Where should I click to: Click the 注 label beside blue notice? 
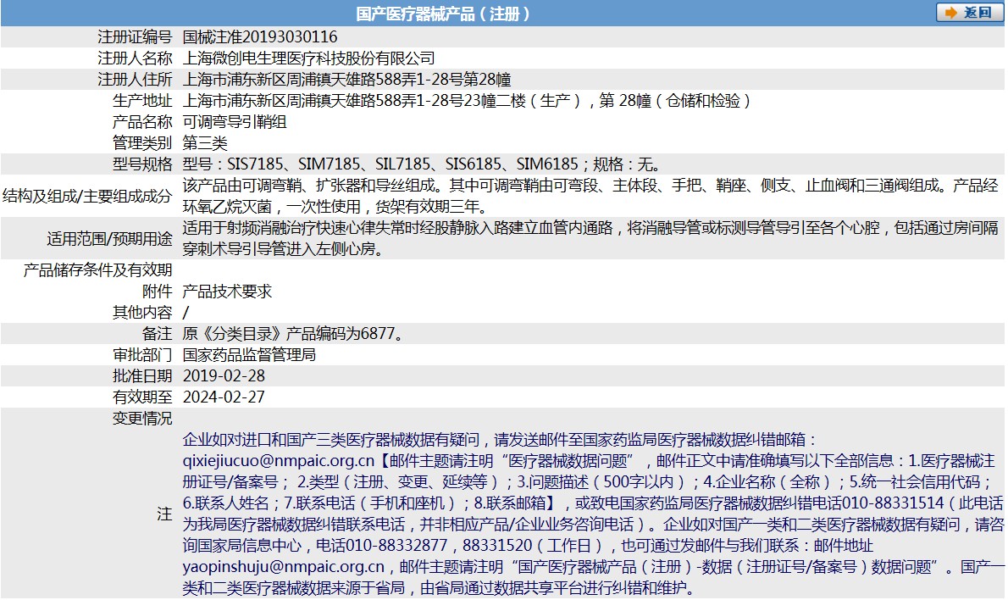tap(164, 514)
